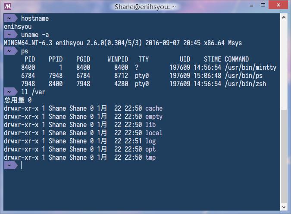Viewport: 291px width, 214px height.
Task: Click the 'cache' directory name
Action: [154, 109]
